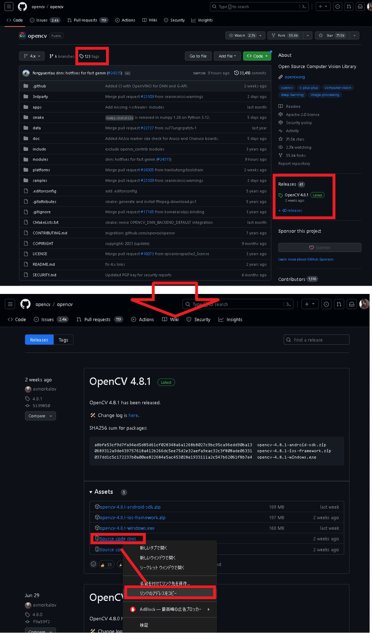The height and width of the screenshot is (633, 372).
Task: Add a reaction with the smiley icon
Action: (x=93, y=564)
